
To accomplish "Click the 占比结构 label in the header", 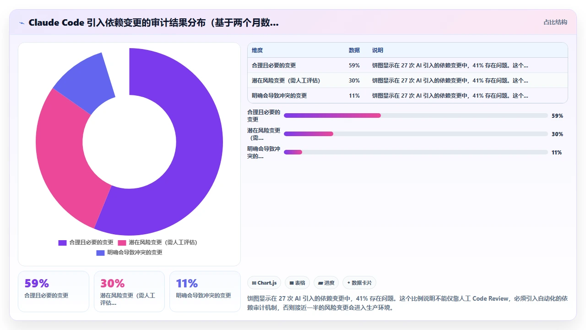I will (555, 22).
